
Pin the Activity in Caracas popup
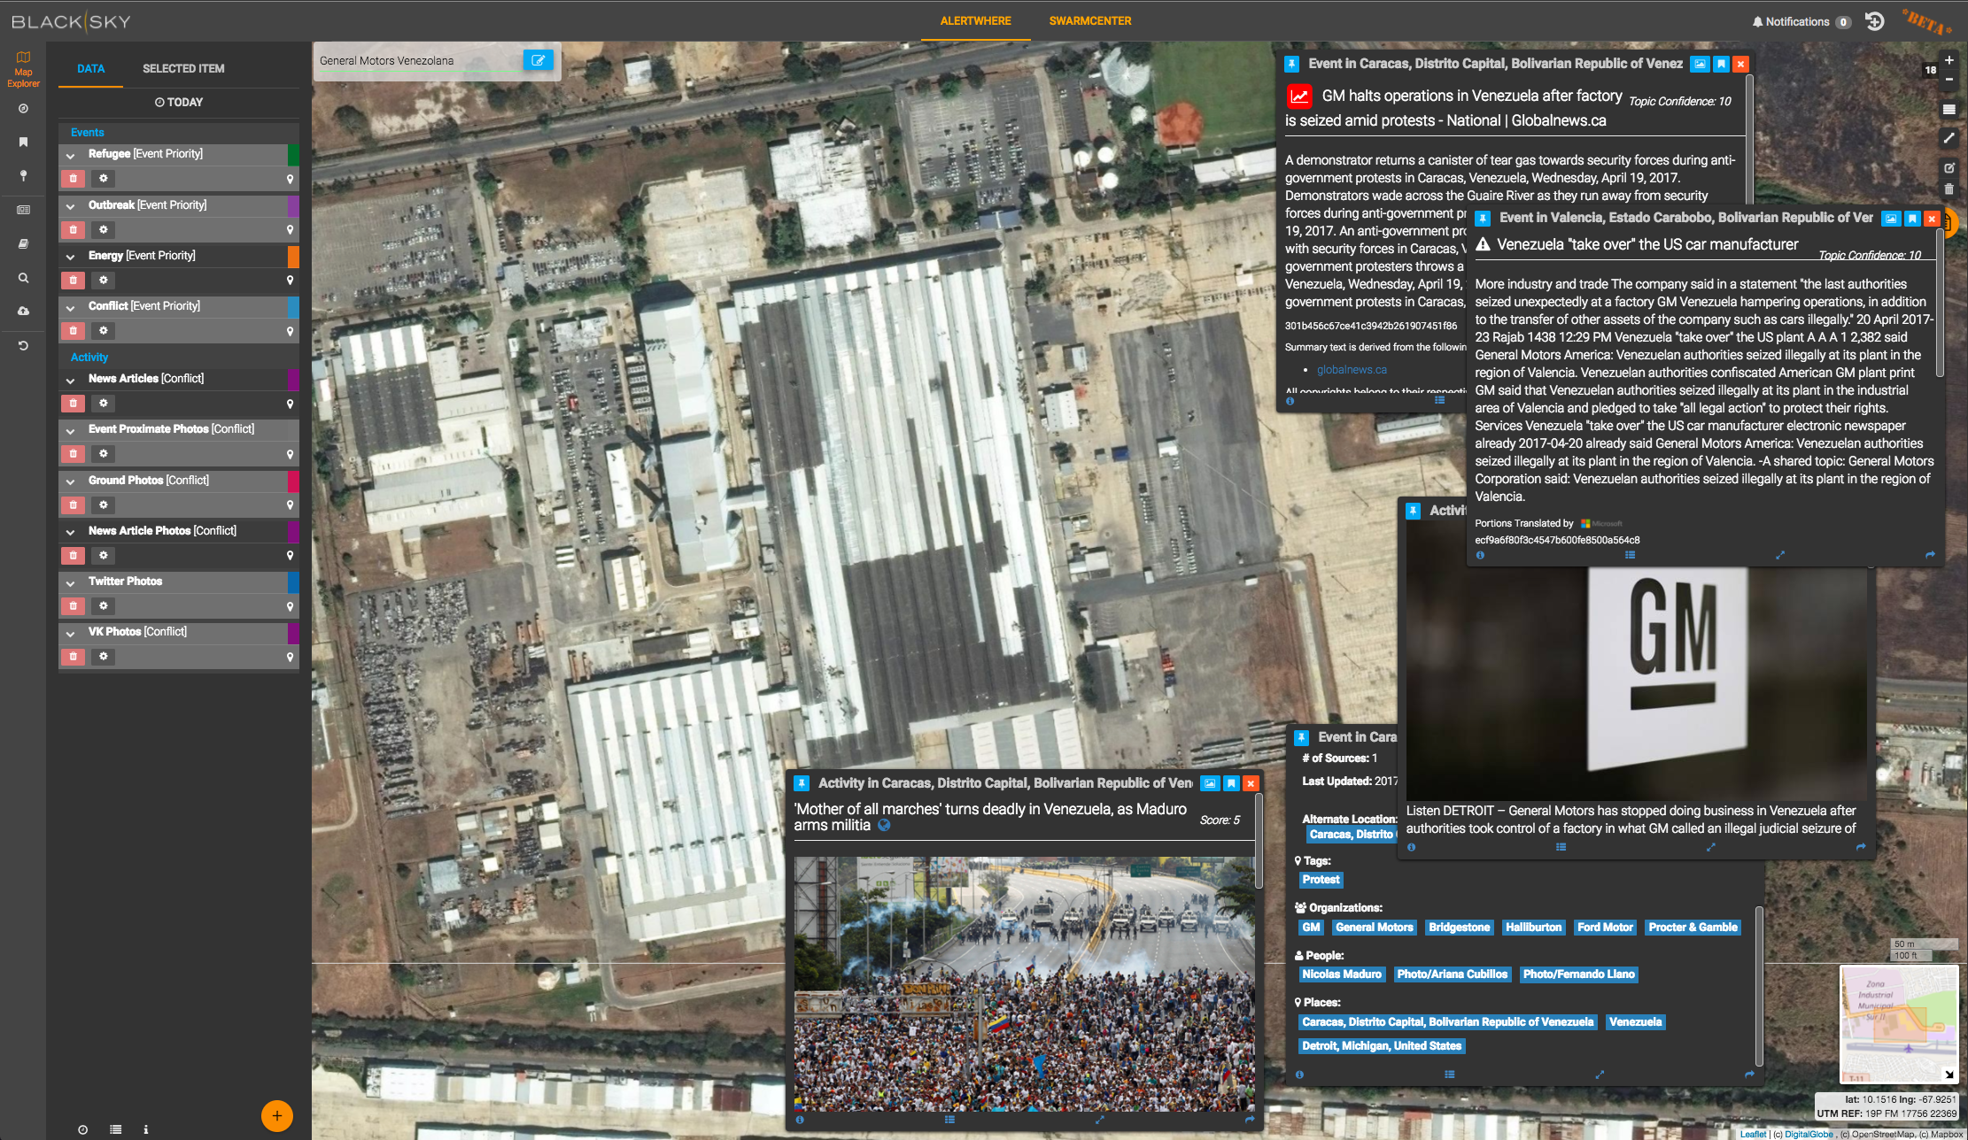pos(802,783)
